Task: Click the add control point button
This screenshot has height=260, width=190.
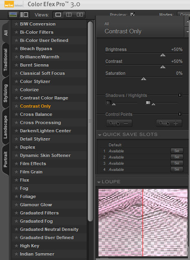Action: [169, 123]
